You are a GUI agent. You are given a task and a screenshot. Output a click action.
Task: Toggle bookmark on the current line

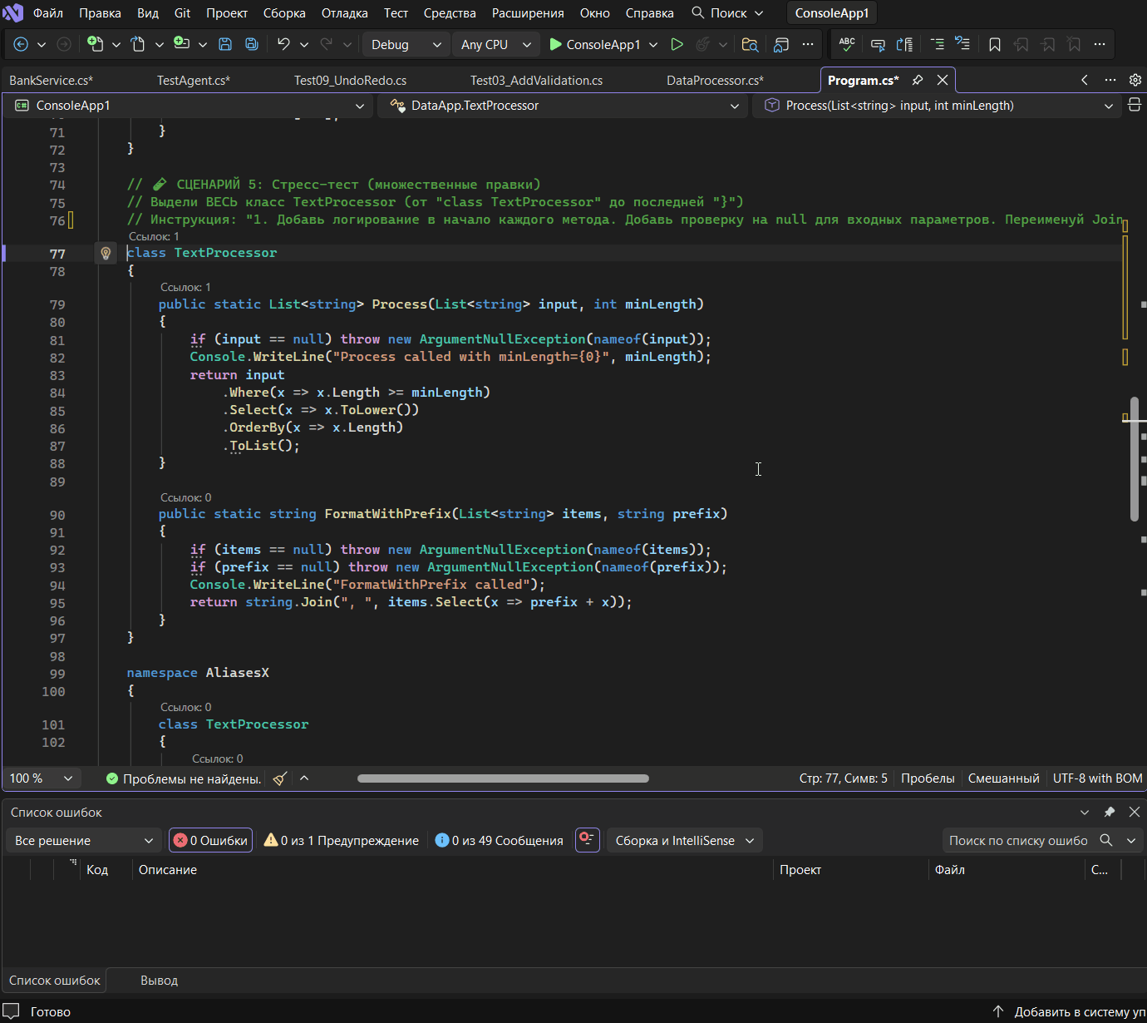click(x=994, y=44)
